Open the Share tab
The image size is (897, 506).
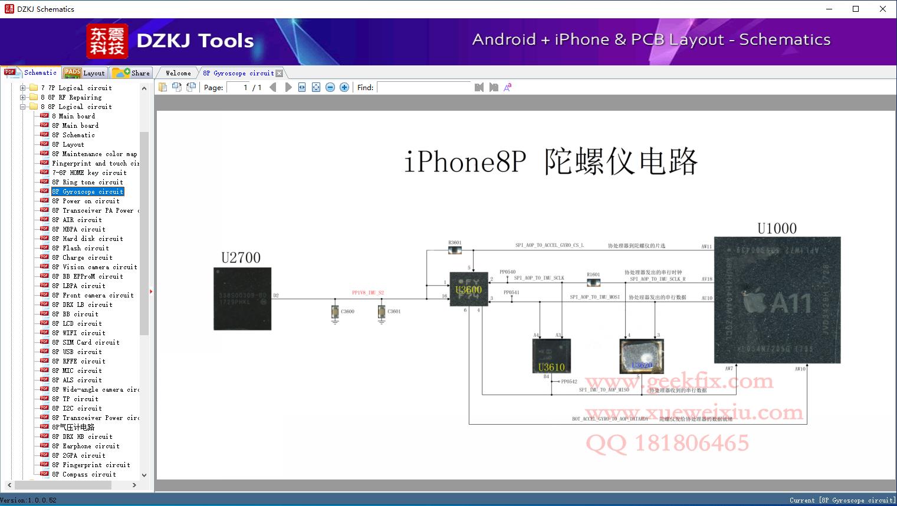click(x=131, y=73)
